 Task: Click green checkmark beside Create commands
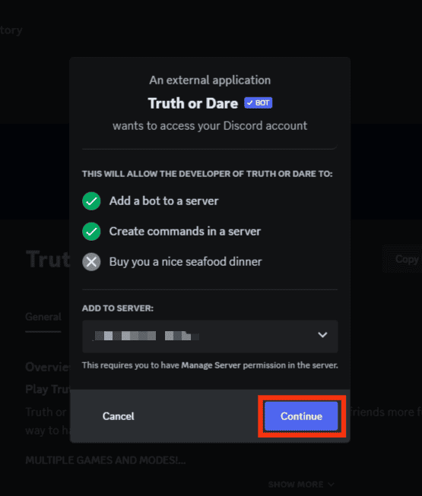[x=91, y=231]
